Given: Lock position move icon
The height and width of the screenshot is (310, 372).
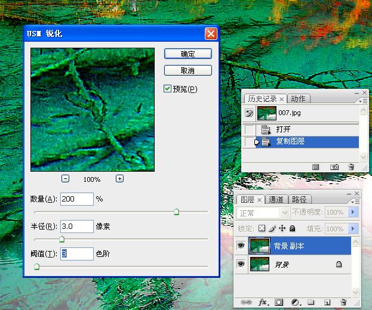Looking at the screenshot, I should point(282,228).
